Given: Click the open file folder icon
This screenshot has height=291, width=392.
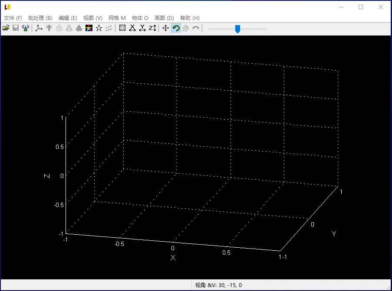Looking at the screenshot, I should pyautogui.click(x=6, y=28).
